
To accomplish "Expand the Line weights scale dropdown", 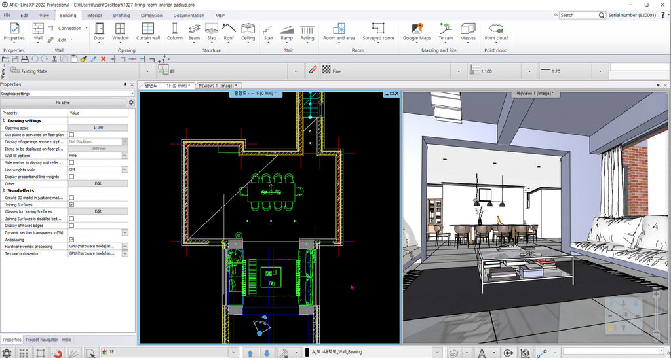I will point(125,170).
